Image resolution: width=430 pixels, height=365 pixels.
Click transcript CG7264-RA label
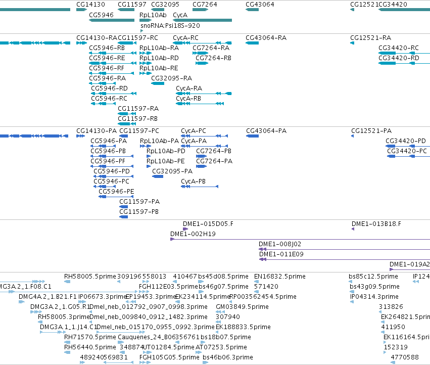click(211, 48)
